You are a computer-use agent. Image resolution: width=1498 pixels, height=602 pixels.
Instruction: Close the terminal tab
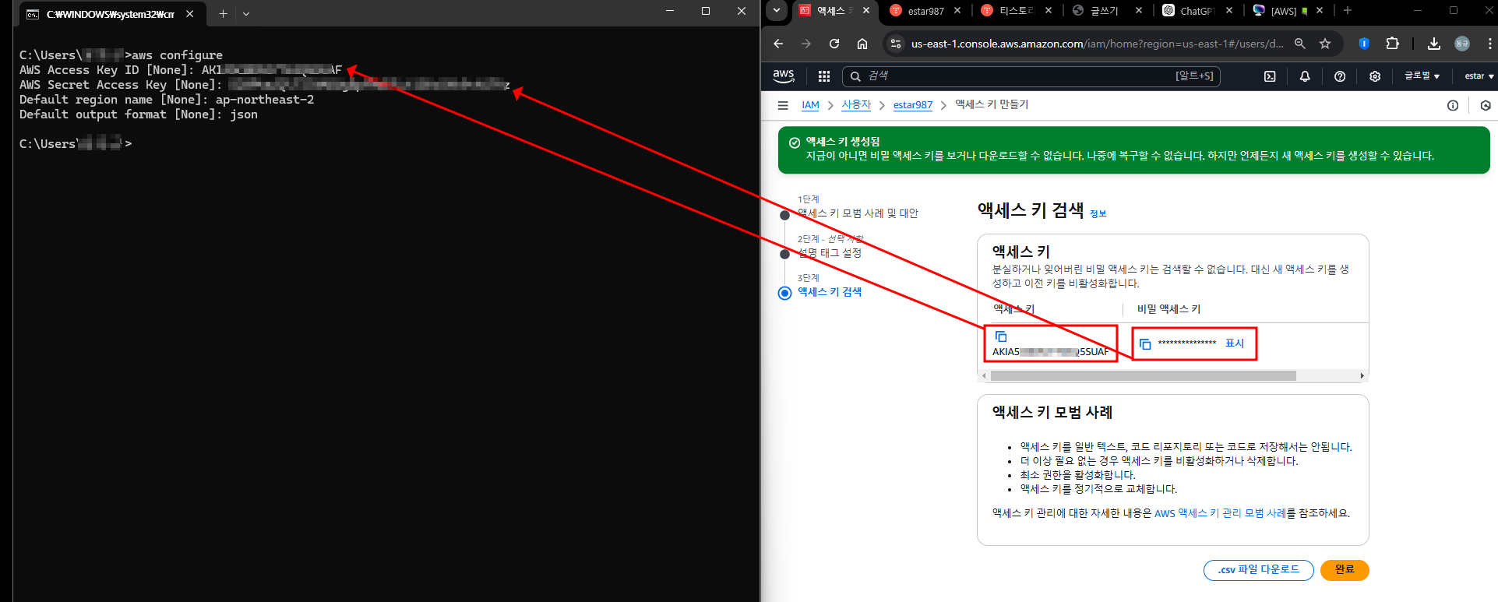(x=190, y=13)
